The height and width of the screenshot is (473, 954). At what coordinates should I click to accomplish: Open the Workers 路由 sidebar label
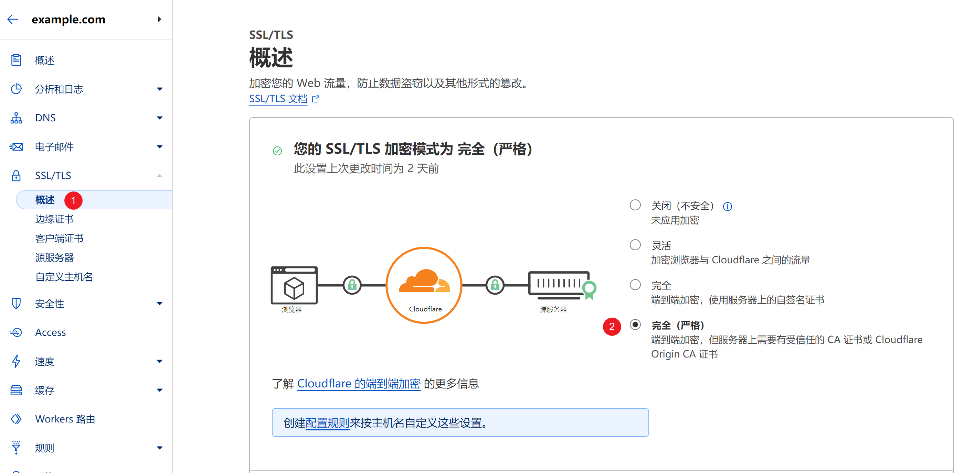point(65,419)
